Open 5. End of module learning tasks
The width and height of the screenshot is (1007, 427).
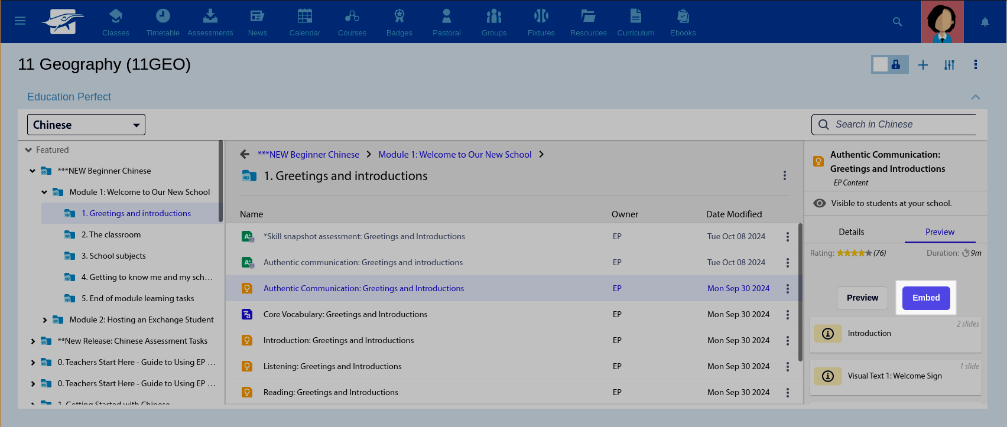138,298
